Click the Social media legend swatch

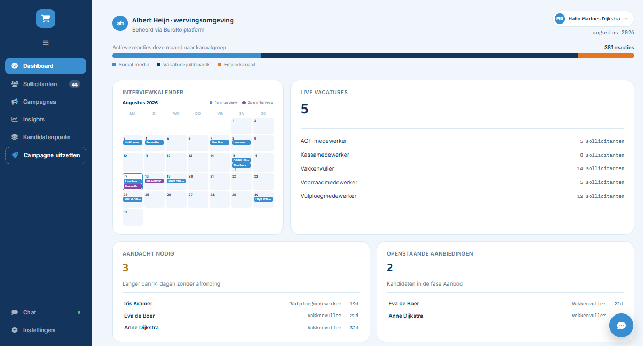click(114, 65)
